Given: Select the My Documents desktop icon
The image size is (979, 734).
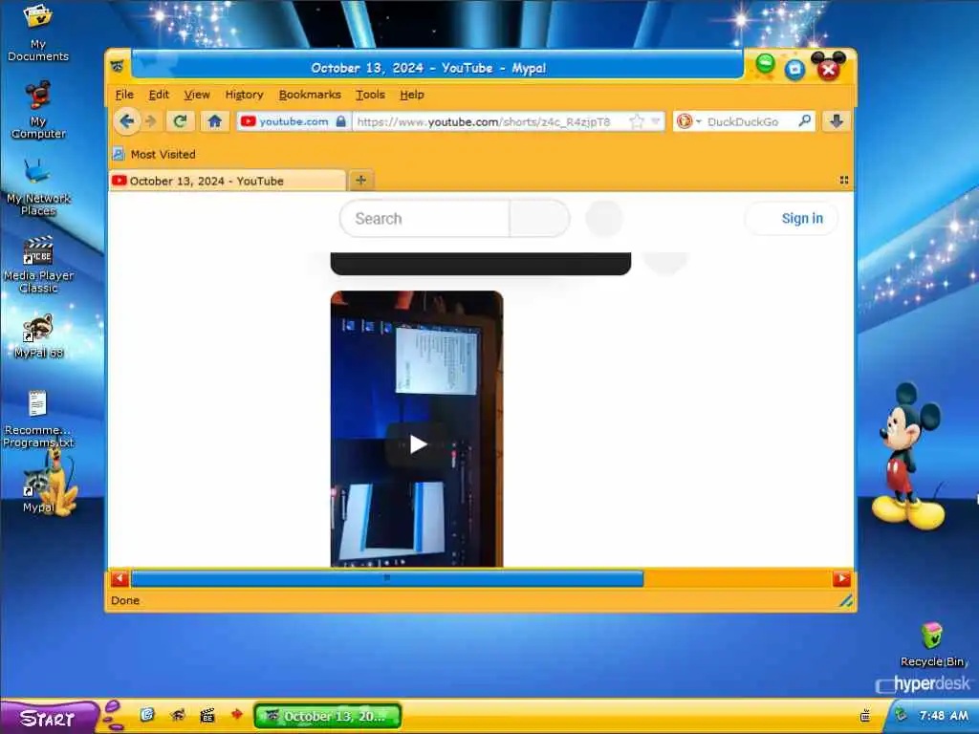Looking at the screenshot, I should [x=38, y=32].
